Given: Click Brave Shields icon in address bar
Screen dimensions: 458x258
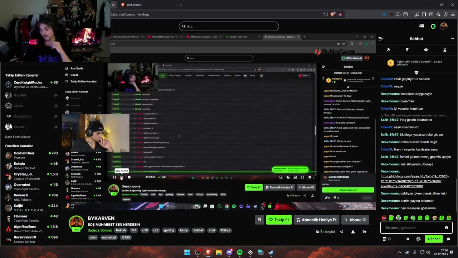Looking at the screenshot, I should point(333,14).
